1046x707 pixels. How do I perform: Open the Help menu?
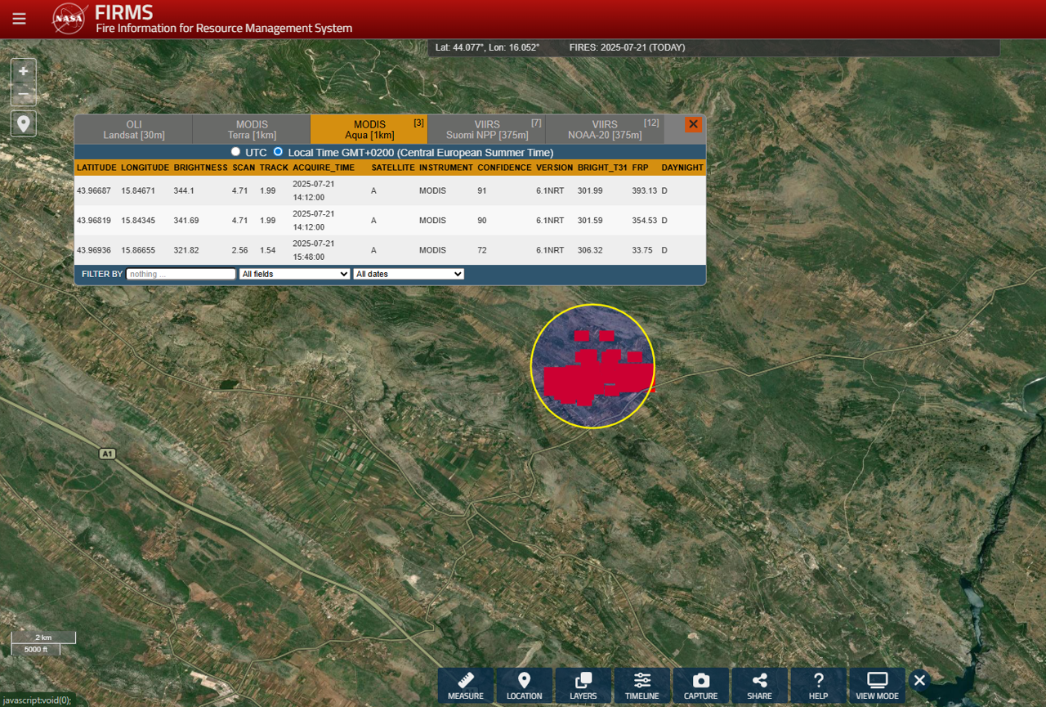pyautogui.click(x=819, y=685)
